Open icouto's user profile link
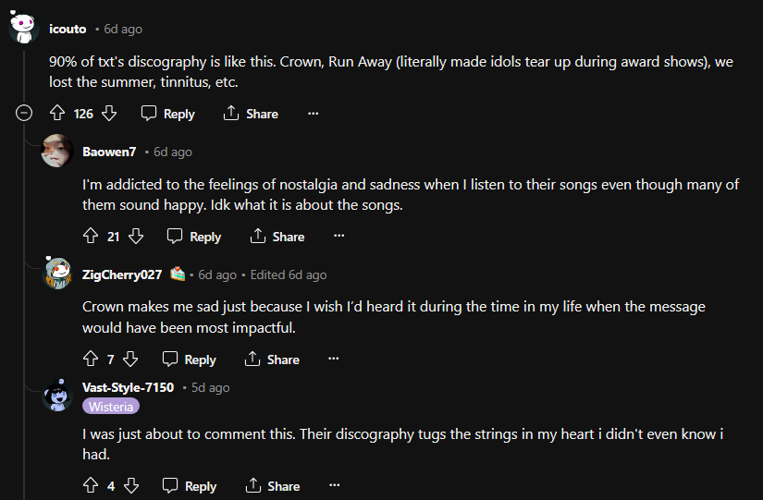 click(x=68, y=29)
